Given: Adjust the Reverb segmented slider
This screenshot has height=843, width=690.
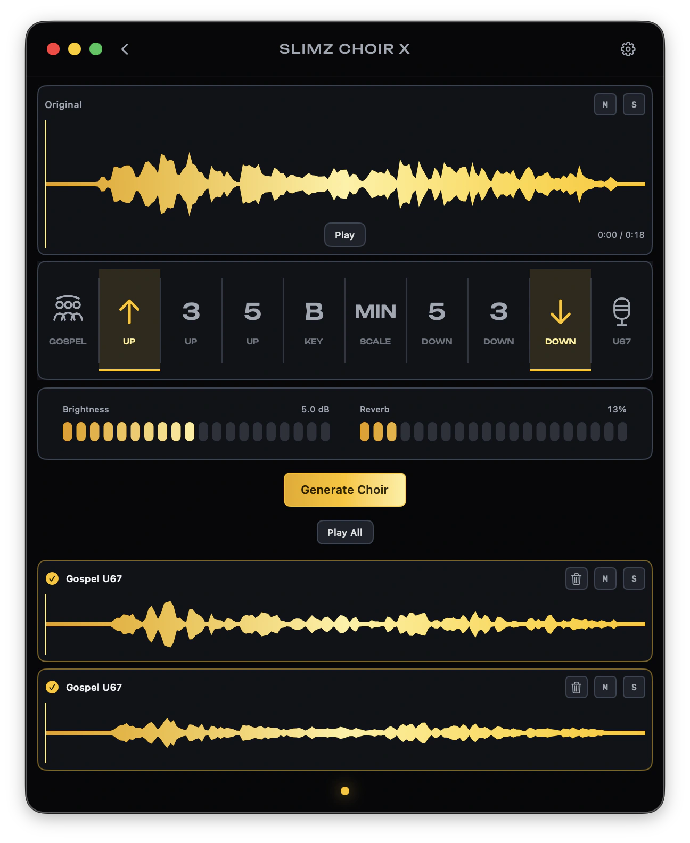Looking at the screenshot, I should (x=494, y=432).
